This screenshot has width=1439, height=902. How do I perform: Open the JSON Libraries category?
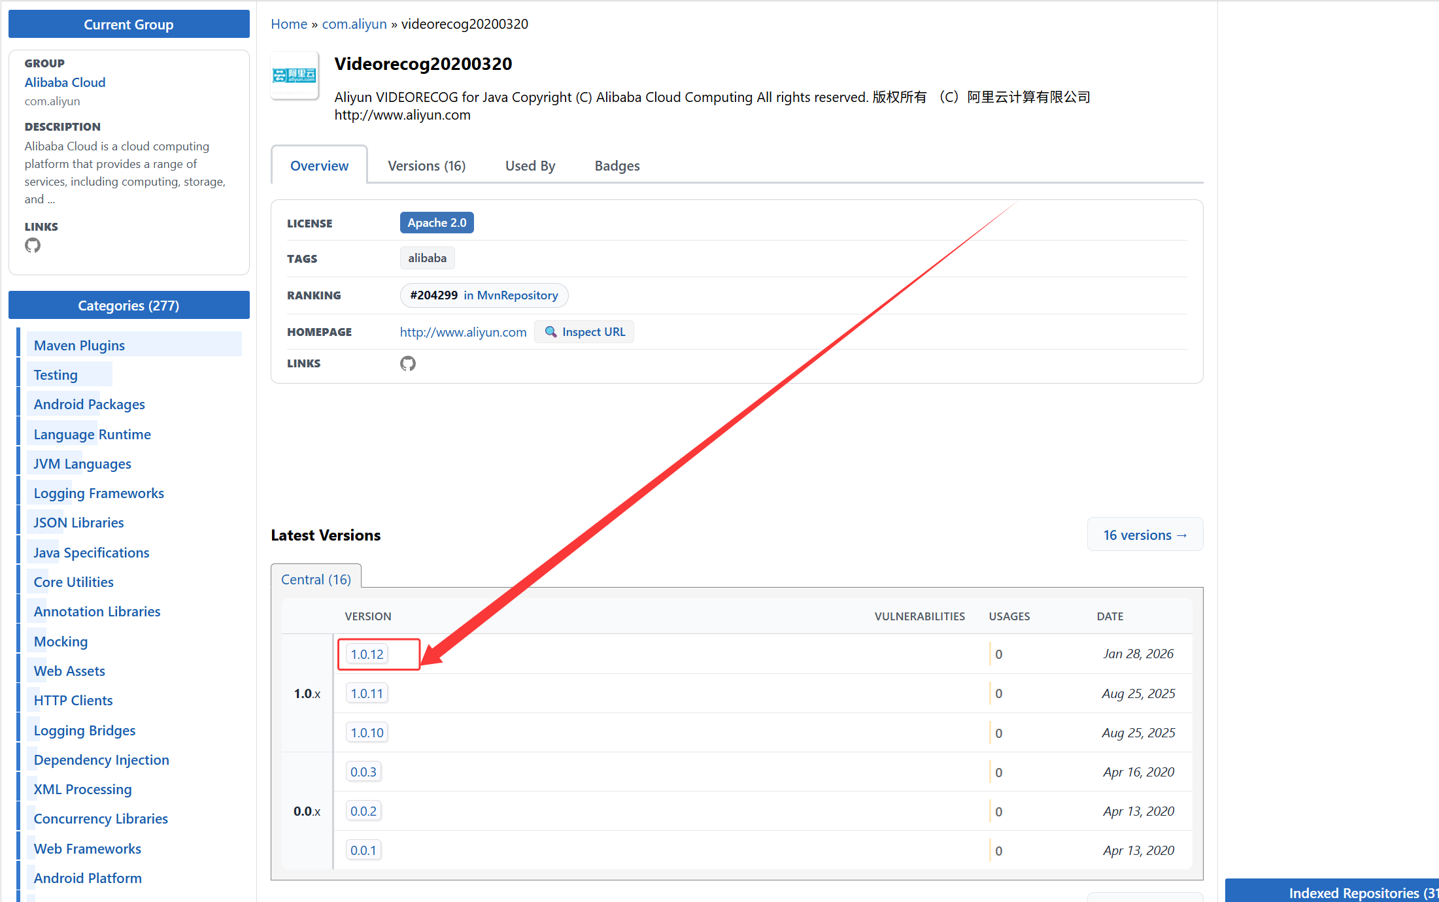[x=78, y=522]
